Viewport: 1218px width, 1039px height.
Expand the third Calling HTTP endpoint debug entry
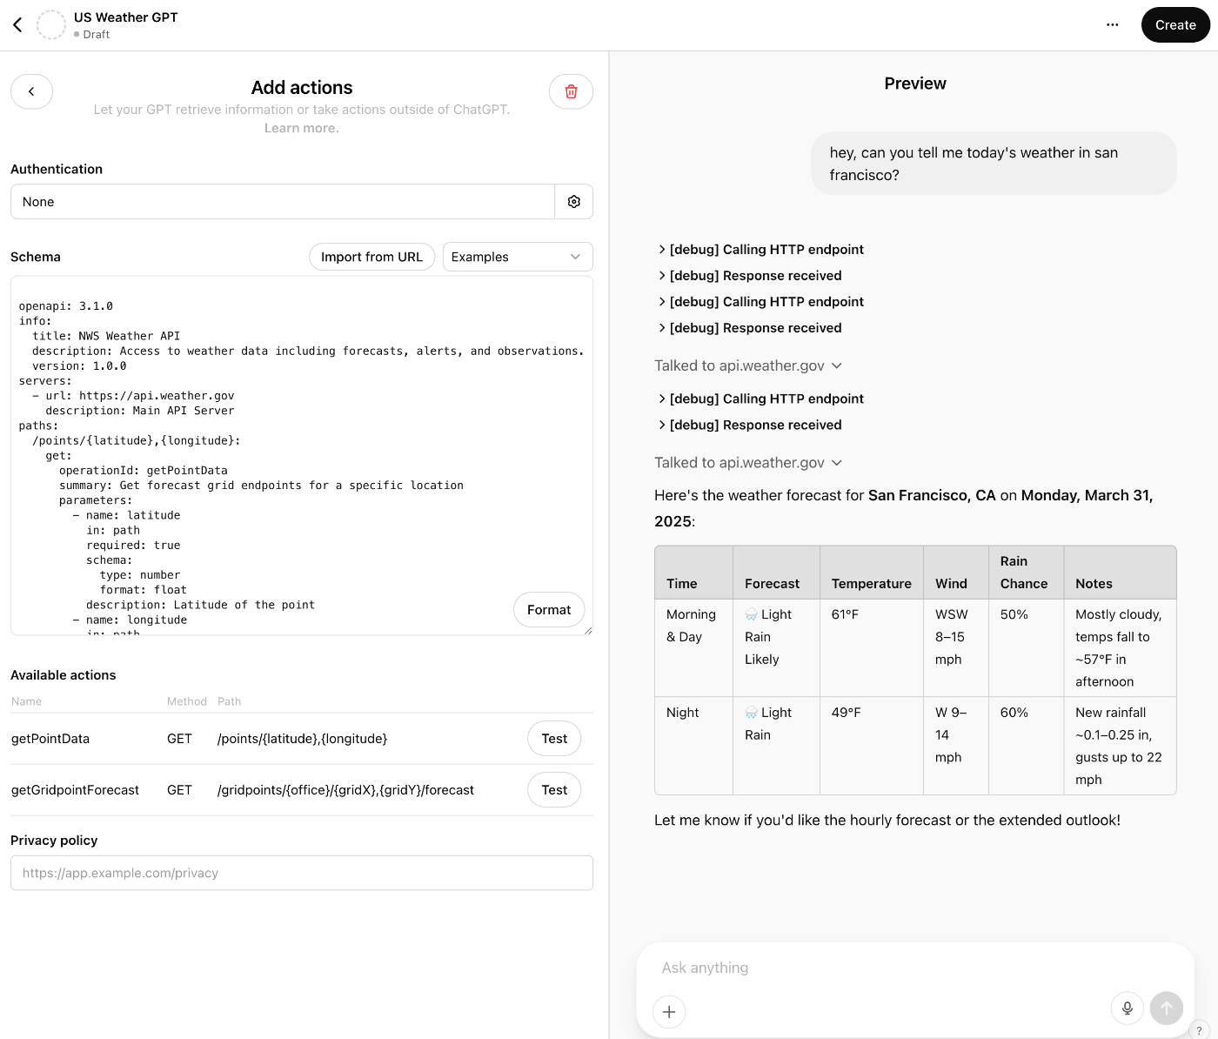761,399
